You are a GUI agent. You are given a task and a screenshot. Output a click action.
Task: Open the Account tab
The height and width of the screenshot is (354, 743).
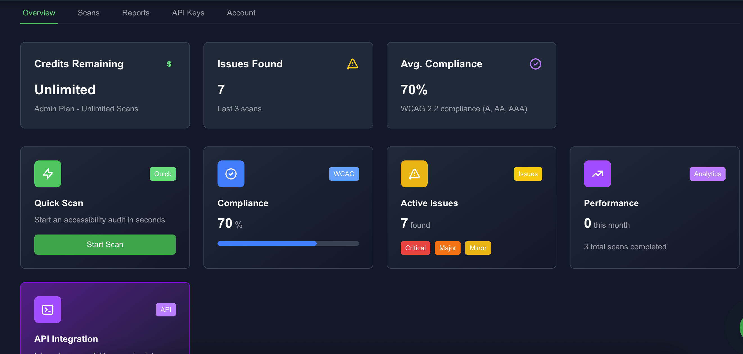tap(241, 13)
